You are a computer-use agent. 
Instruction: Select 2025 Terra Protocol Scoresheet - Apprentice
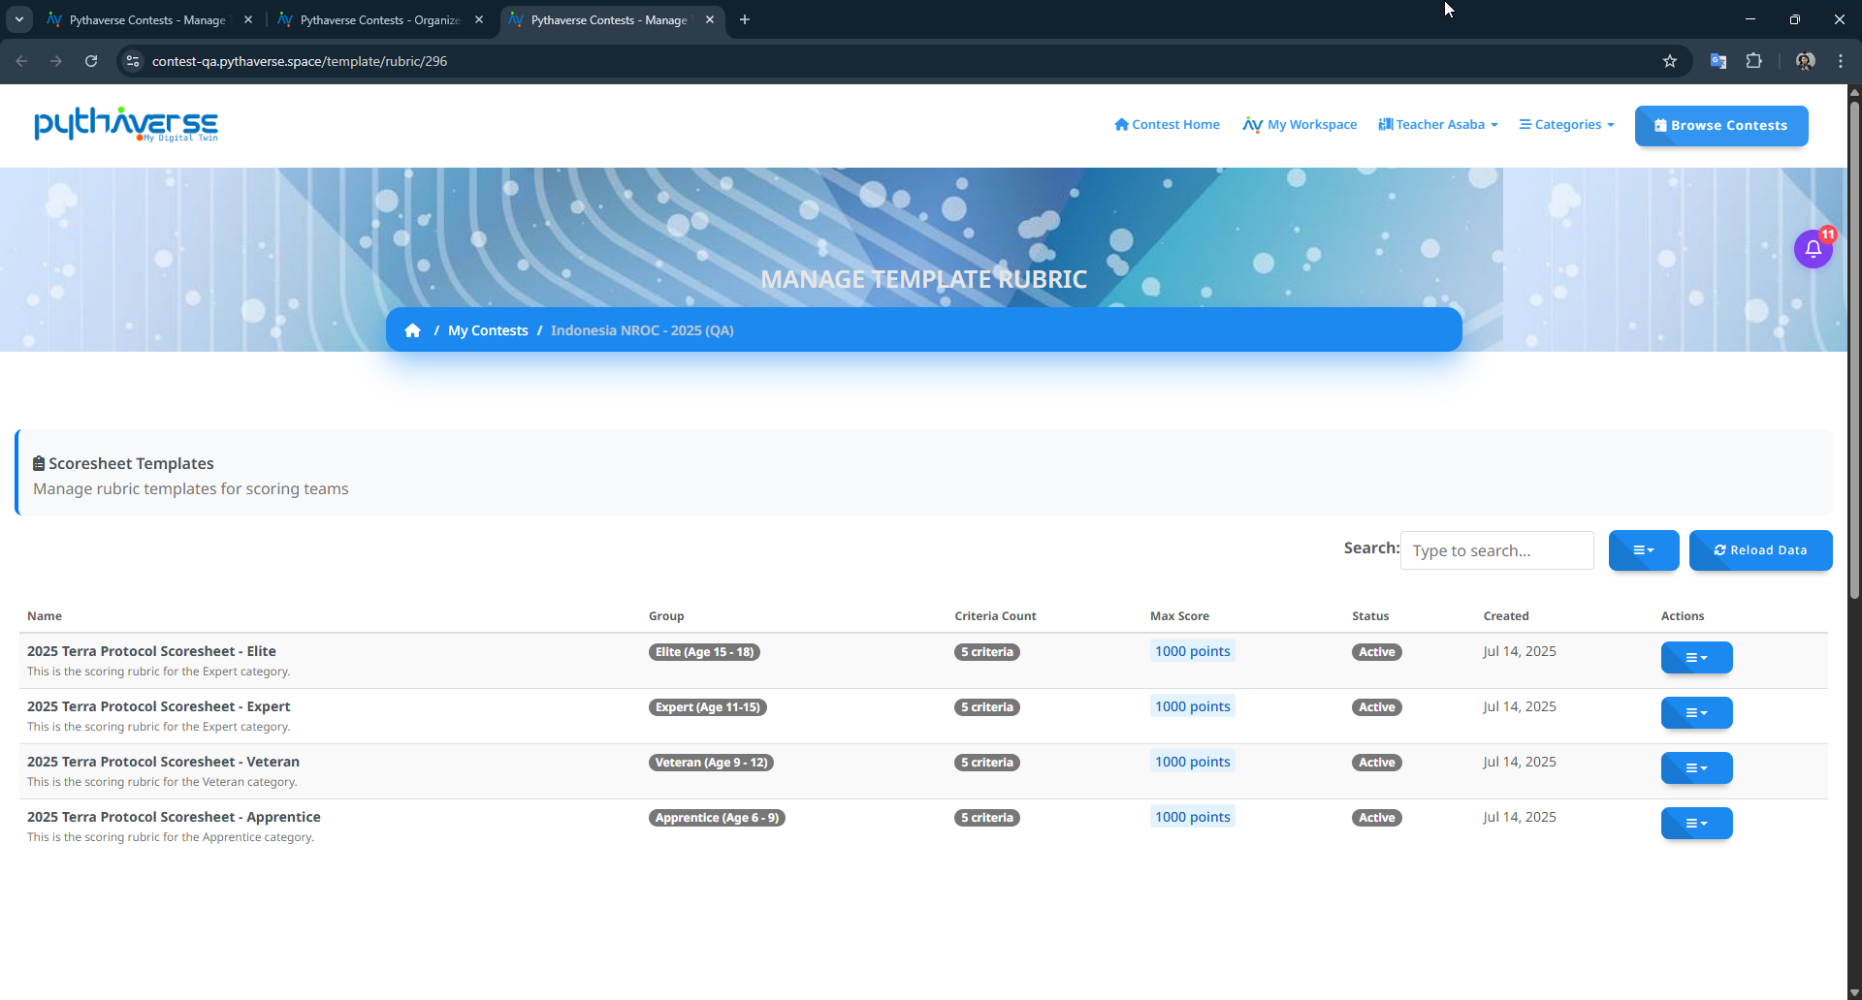(x=174, y=817)
